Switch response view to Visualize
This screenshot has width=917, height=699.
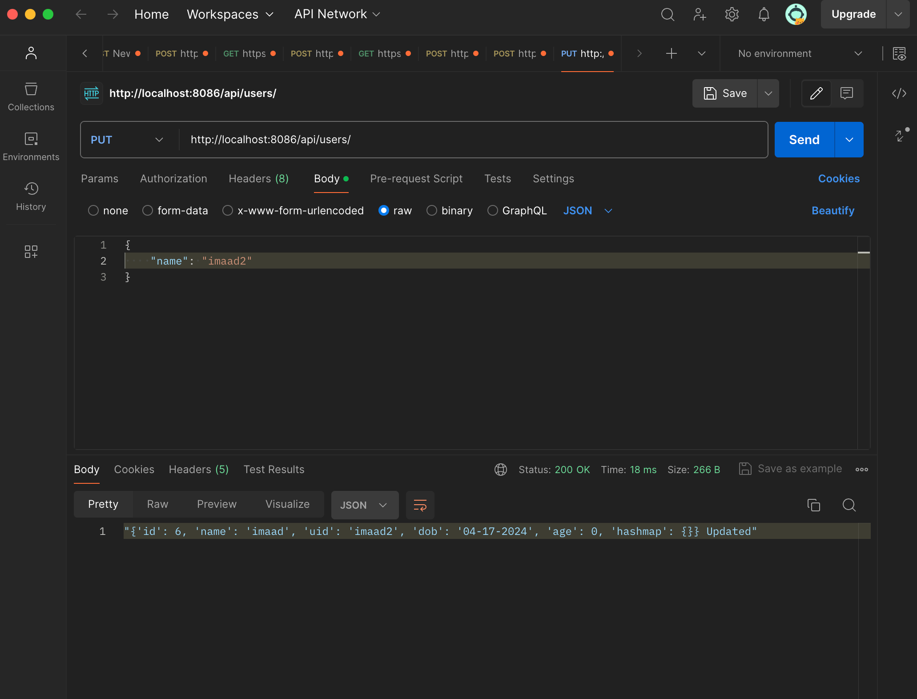tap(287, 504)
